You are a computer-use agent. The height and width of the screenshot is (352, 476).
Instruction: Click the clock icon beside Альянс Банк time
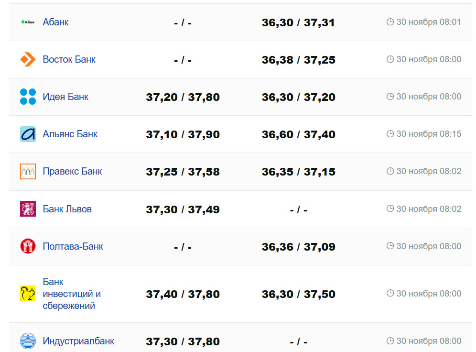390,134
